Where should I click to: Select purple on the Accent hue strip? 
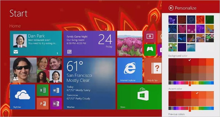177,108
